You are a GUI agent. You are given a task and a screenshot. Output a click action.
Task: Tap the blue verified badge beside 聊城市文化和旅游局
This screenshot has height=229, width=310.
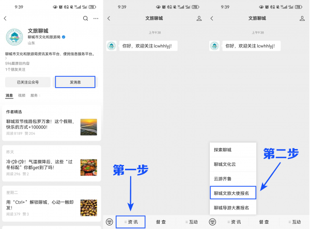(x=64, y=38)
